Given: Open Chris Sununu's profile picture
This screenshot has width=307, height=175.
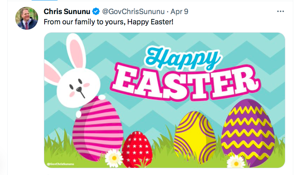Looking at the screenshot, I should [27, 18].
